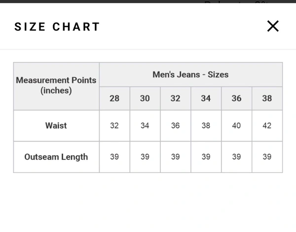Click the SIZE CHART heading text
The height and width of the screenshot is (232, 296).
click(57, 27)
